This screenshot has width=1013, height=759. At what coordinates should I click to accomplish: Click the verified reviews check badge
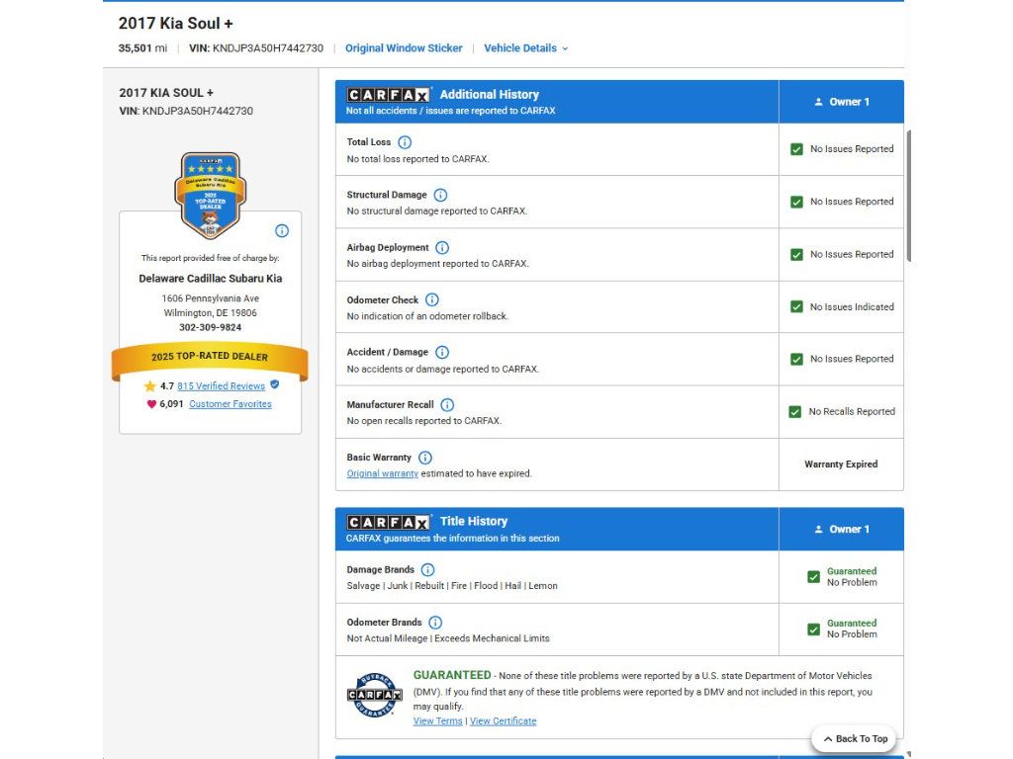(275, 384)
